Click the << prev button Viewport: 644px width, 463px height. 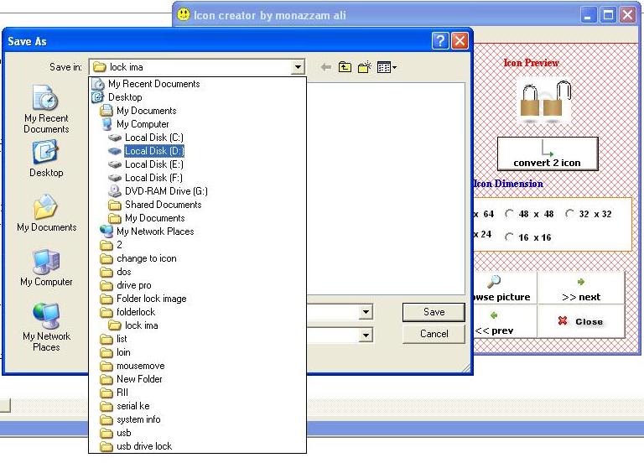pyautogui.click(x=504, y=322)
